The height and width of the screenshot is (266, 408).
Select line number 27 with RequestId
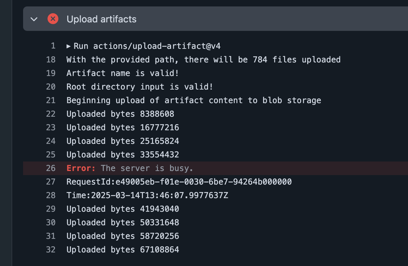point(51,182)
